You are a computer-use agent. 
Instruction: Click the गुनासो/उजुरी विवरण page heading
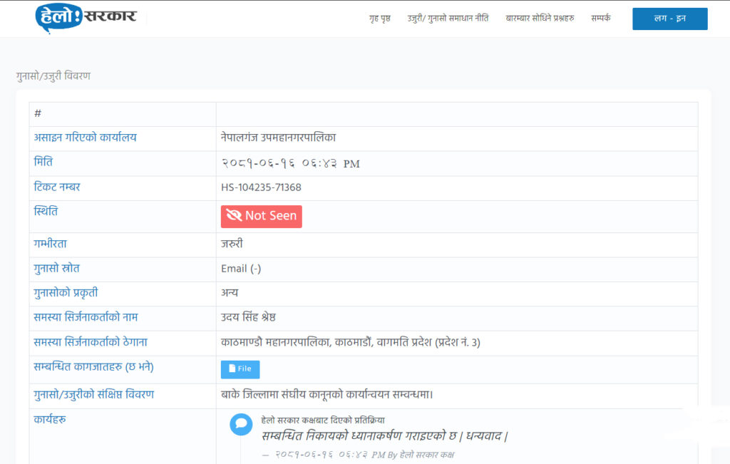(x=53, y=76)
